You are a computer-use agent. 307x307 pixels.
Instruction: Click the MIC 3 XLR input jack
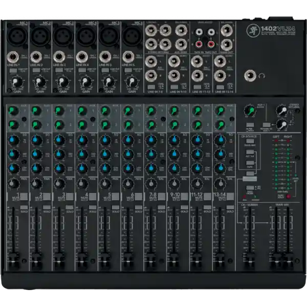pyautogui.click(x=63, y=36)
